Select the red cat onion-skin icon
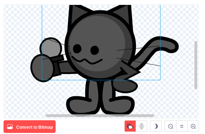This screenshot has width=205, height=134. (x=130, y=126)
